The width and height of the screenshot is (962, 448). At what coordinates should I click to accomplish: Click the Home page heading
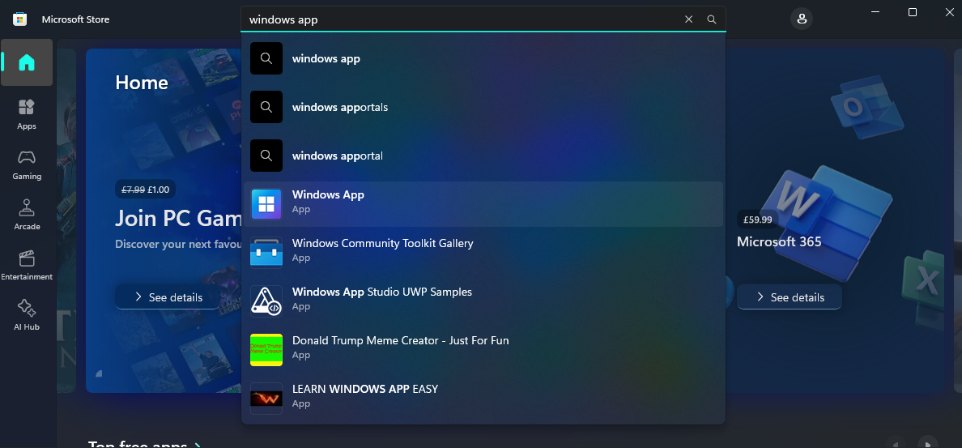(x=142, y=83)
